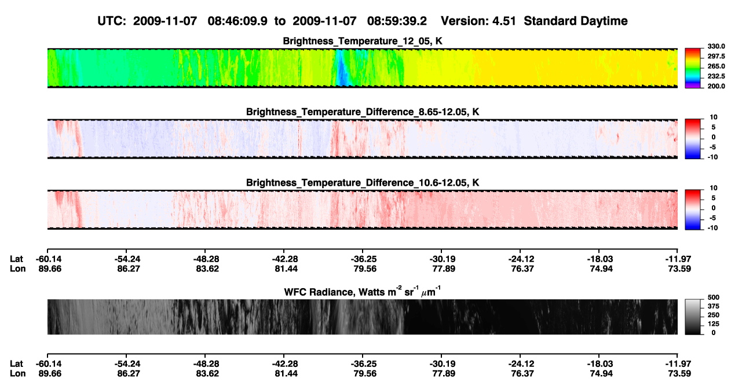Image resolution: width=753 pixels, height=386 pixels.
Task: Click the Brightness Temperature 12.05 image strip
Action: tap(362, 68)
